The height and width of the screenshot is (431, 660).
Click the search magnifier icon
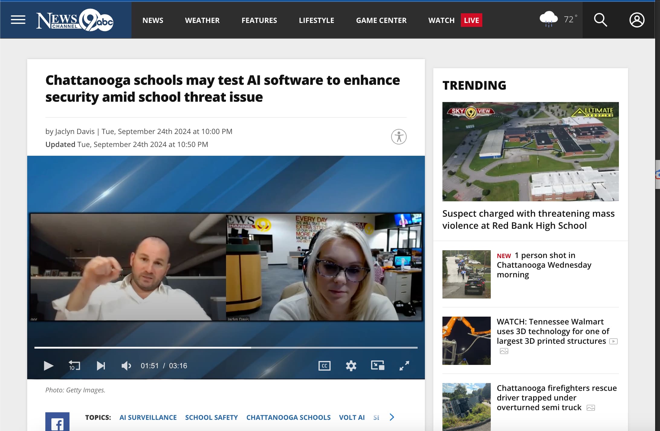(600, 20)
